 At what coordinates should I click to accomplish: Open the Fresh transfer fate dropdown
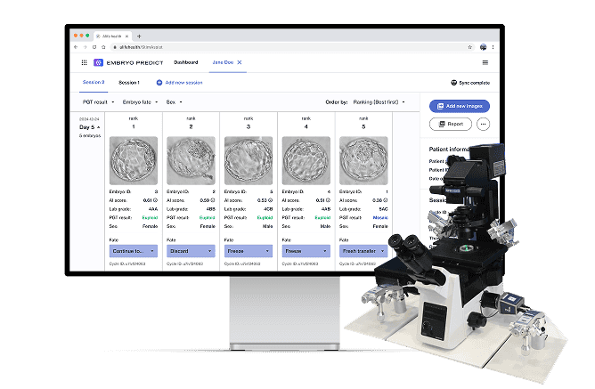[363, 251]
